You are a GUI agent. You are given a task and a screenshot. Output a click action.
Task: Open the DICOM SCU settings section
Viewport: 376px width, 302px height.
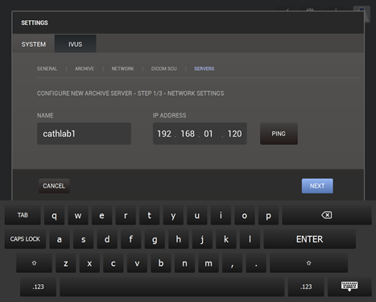164,68
